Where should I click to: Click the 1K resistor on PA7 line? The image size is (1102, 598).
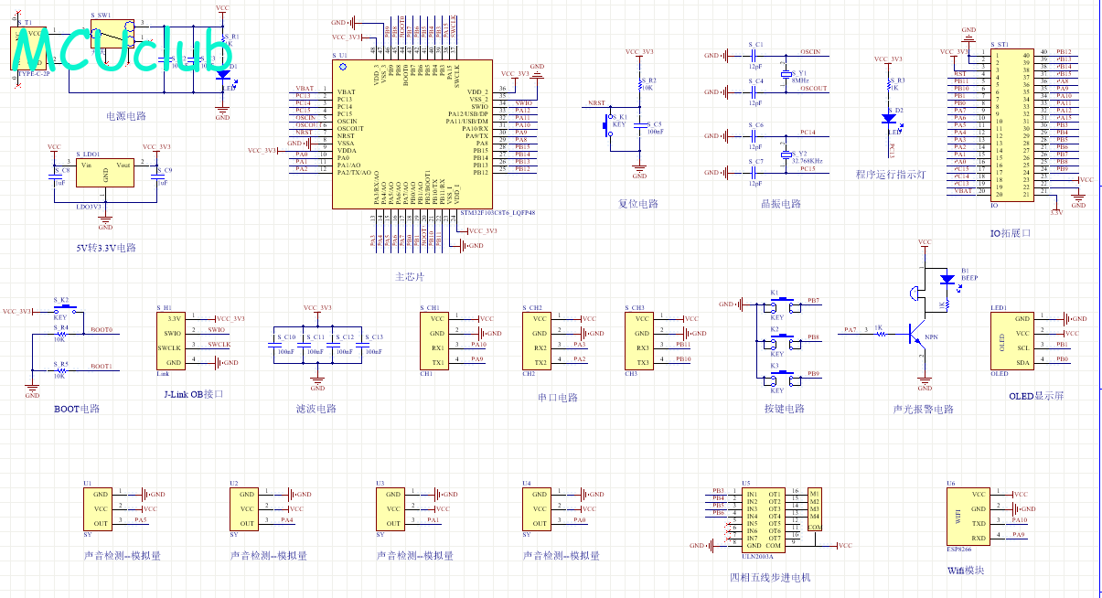pyautogui.click(x=881, y=334)
